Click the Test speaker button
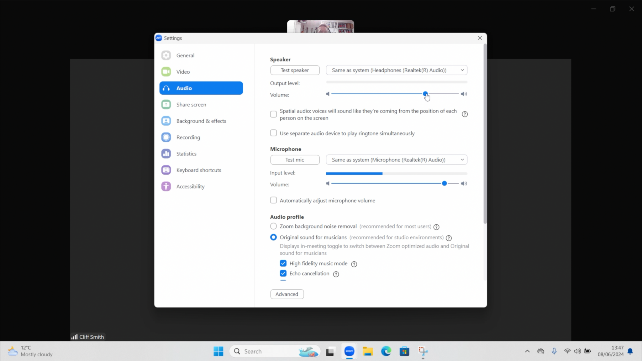This screenshot has width=642, height=361. tap(295, 70)
